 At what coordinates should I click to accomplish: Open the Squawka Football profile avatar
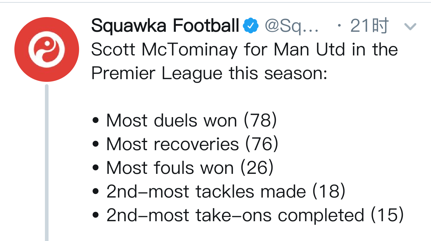pyautogui.click(x=47, y=49)
